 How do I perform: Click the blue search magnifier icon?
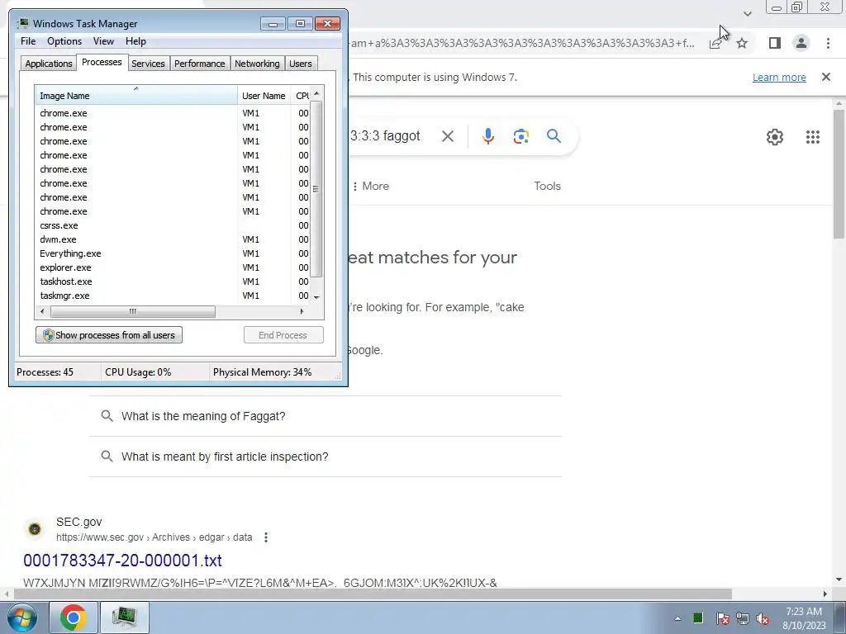pos(554,136)
